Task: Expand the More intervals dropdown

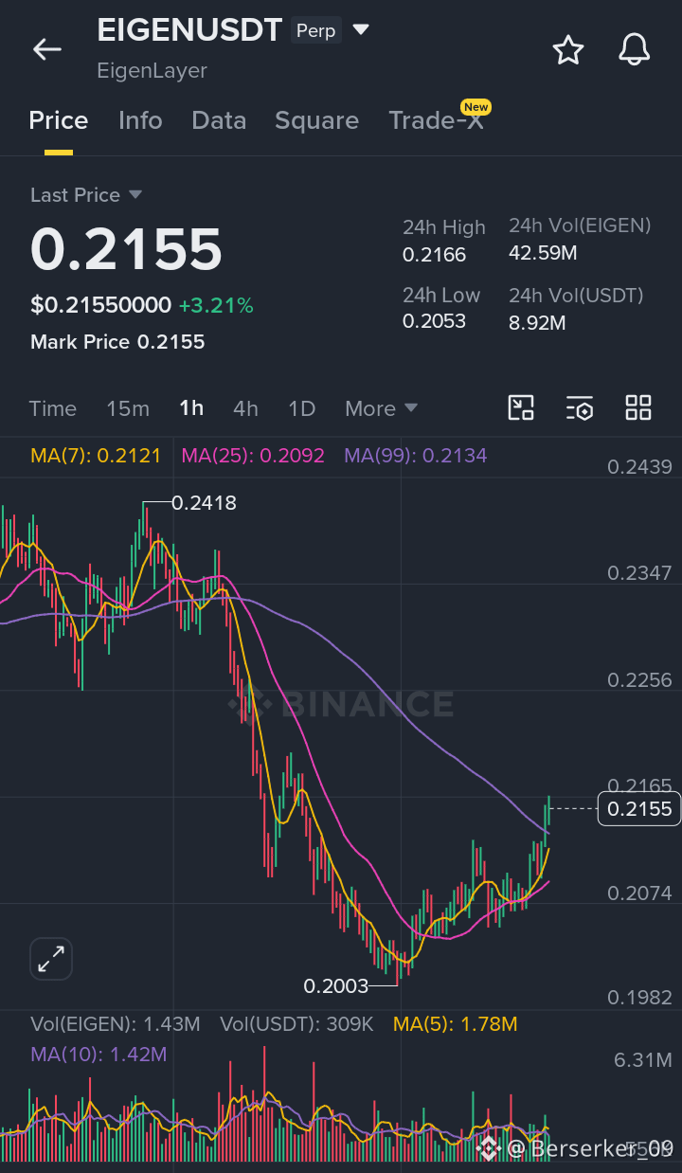Action: click(x=381, y=408)
